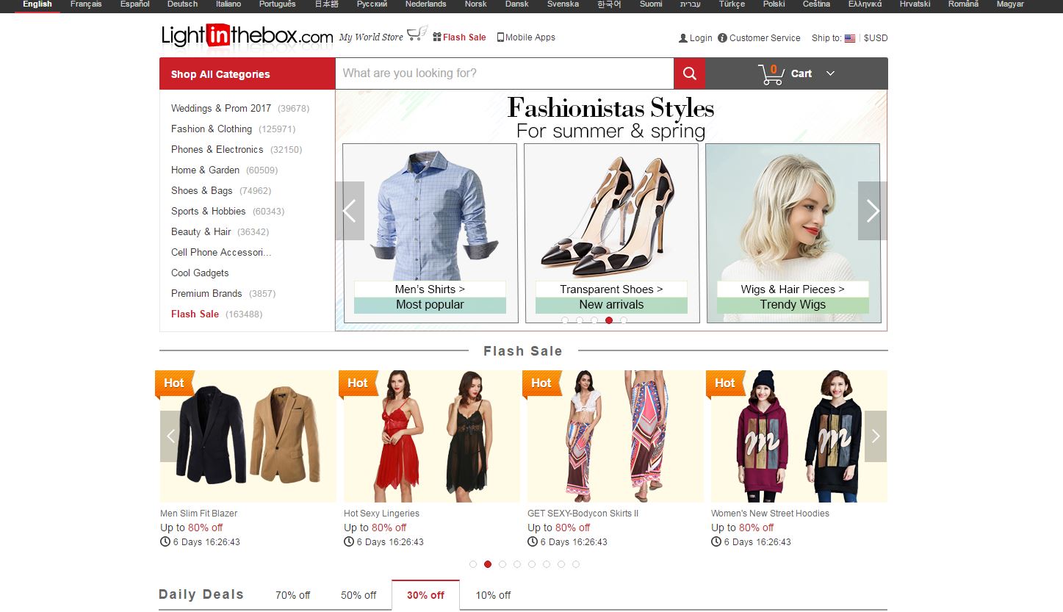This screenshot has height=612, width=1063.
Task: Advance the hero banner with right arrow
Action: point(872,211)
